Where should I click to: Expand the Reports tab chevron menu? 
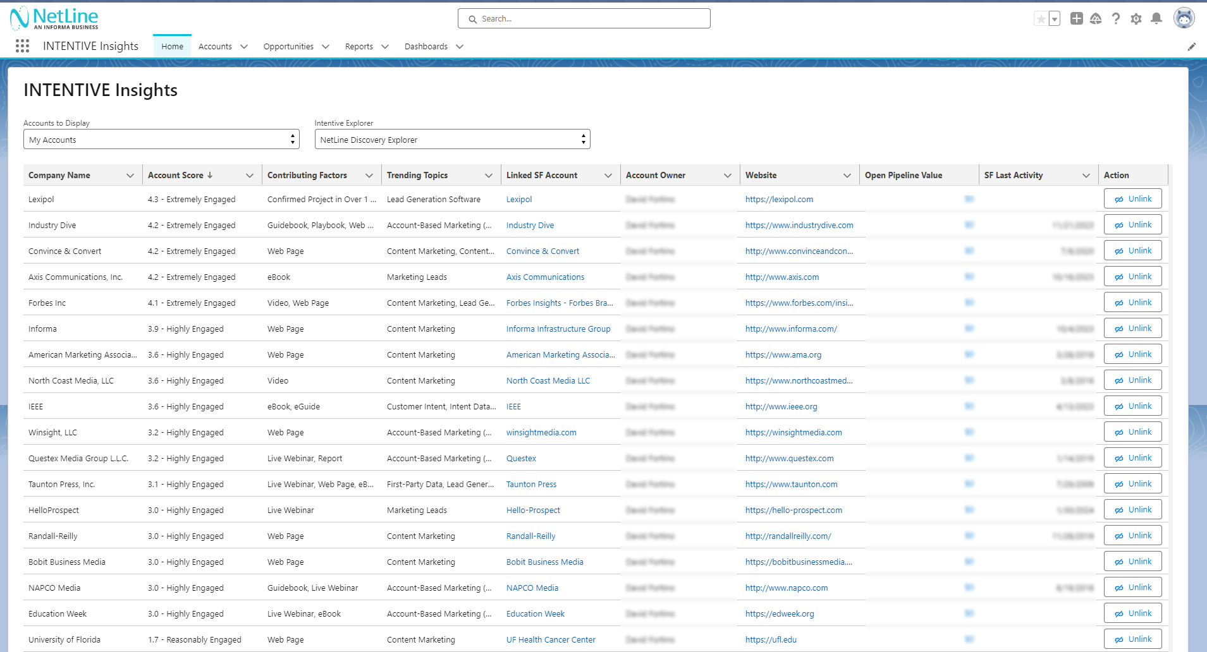[385, 46]
